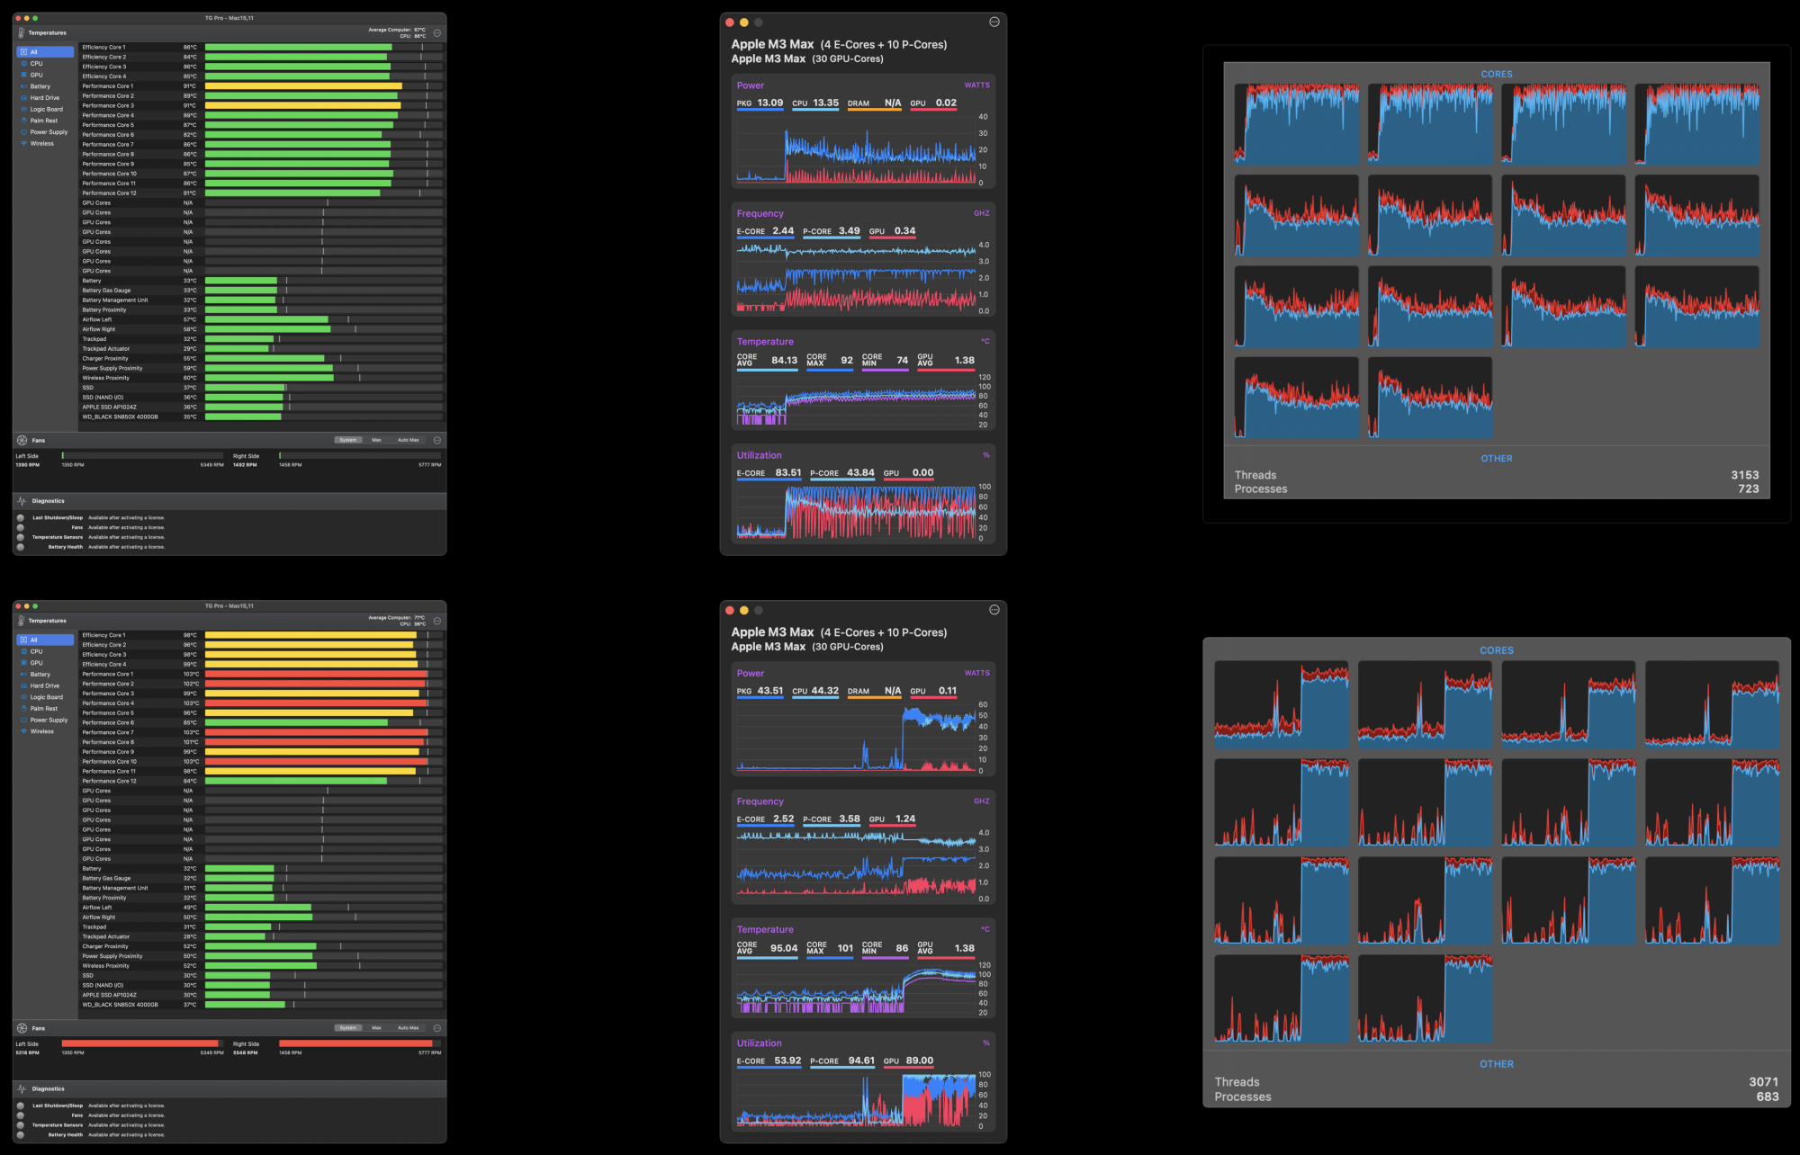Click the Diagnostics pulse icon in lower TG Pro
The image size is (1800, 1155).
point(22,1088)
